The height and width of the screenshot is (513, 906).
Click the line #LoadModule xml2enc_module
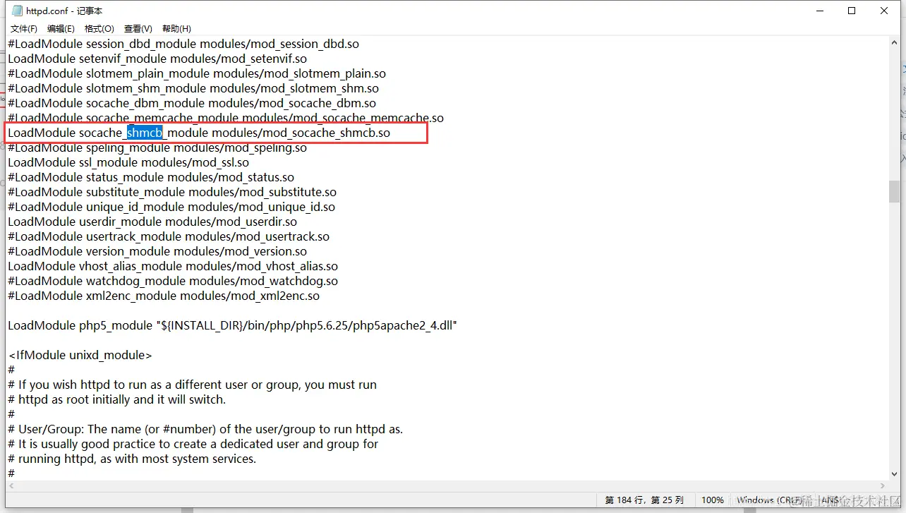click(x=164, y=296)
